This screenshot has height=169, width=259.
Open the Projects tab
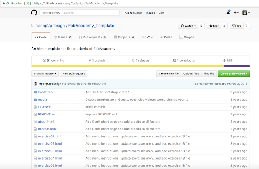pyautogui.click(x=124, y=37)
